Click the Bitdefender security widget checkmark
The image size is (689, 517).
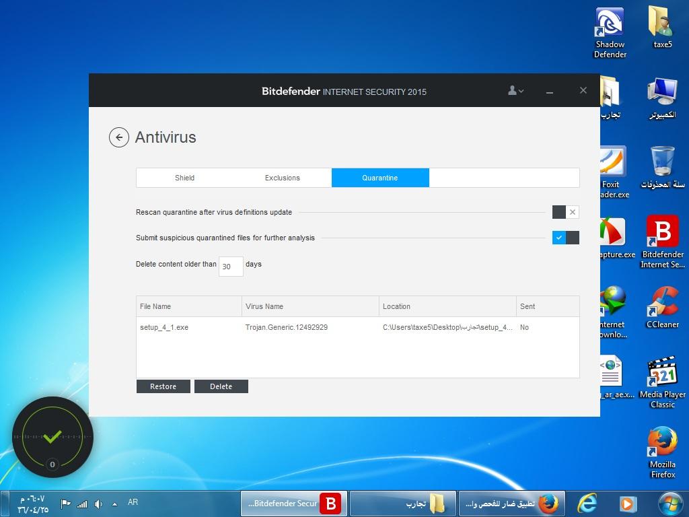pyautogui.click(x=52, y=436)
